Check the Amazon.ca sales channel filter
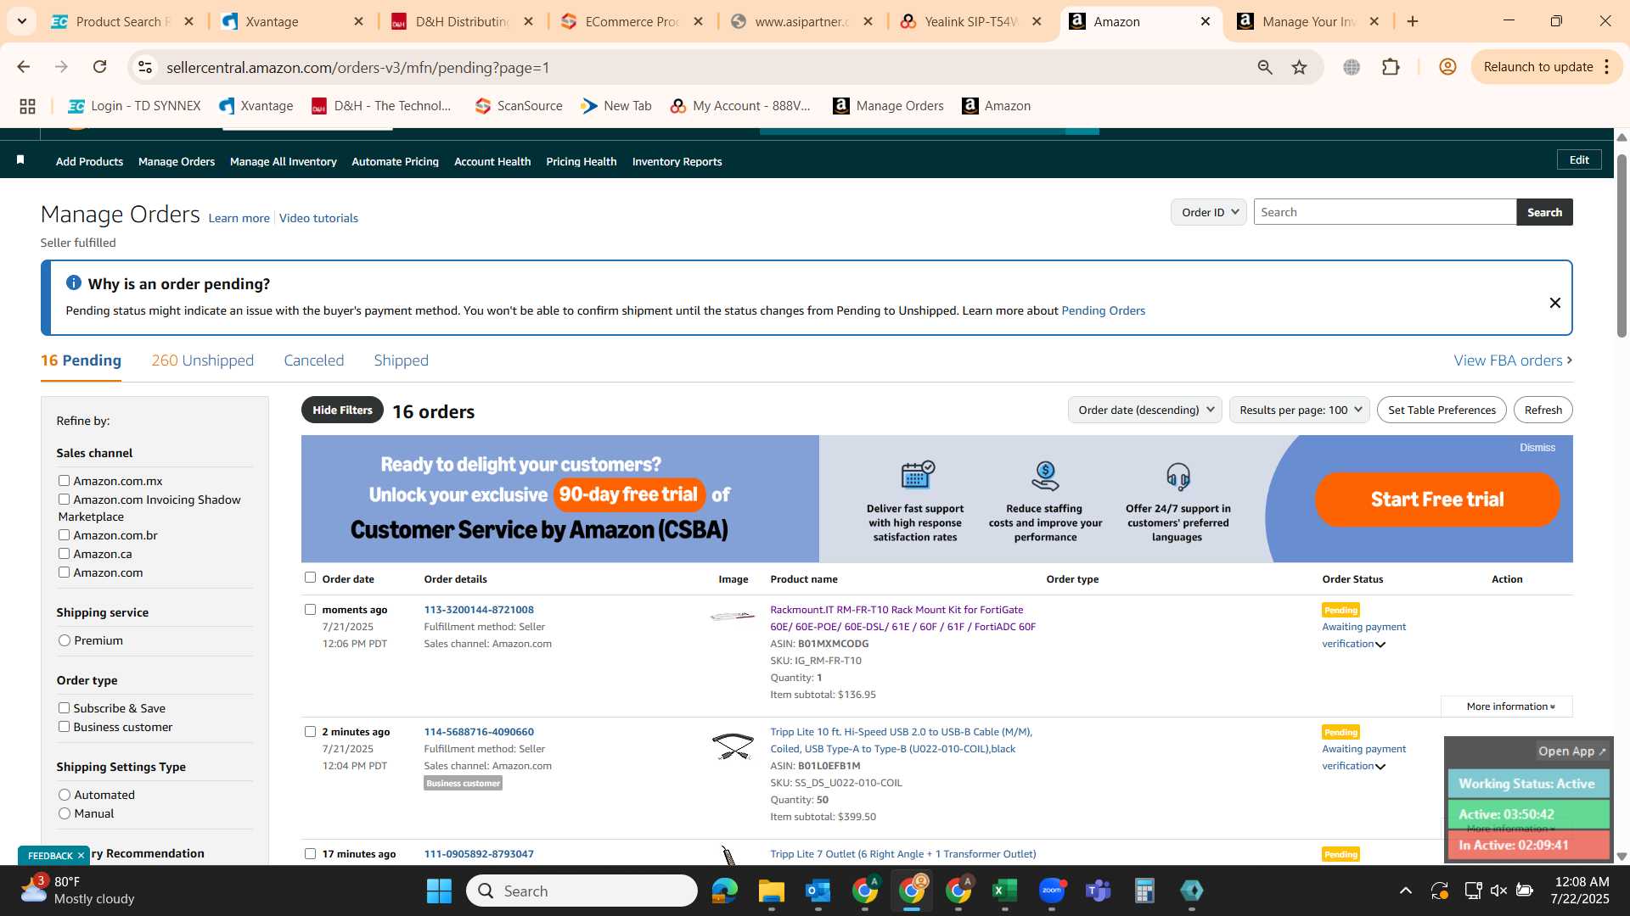 [x=64, y=553]
